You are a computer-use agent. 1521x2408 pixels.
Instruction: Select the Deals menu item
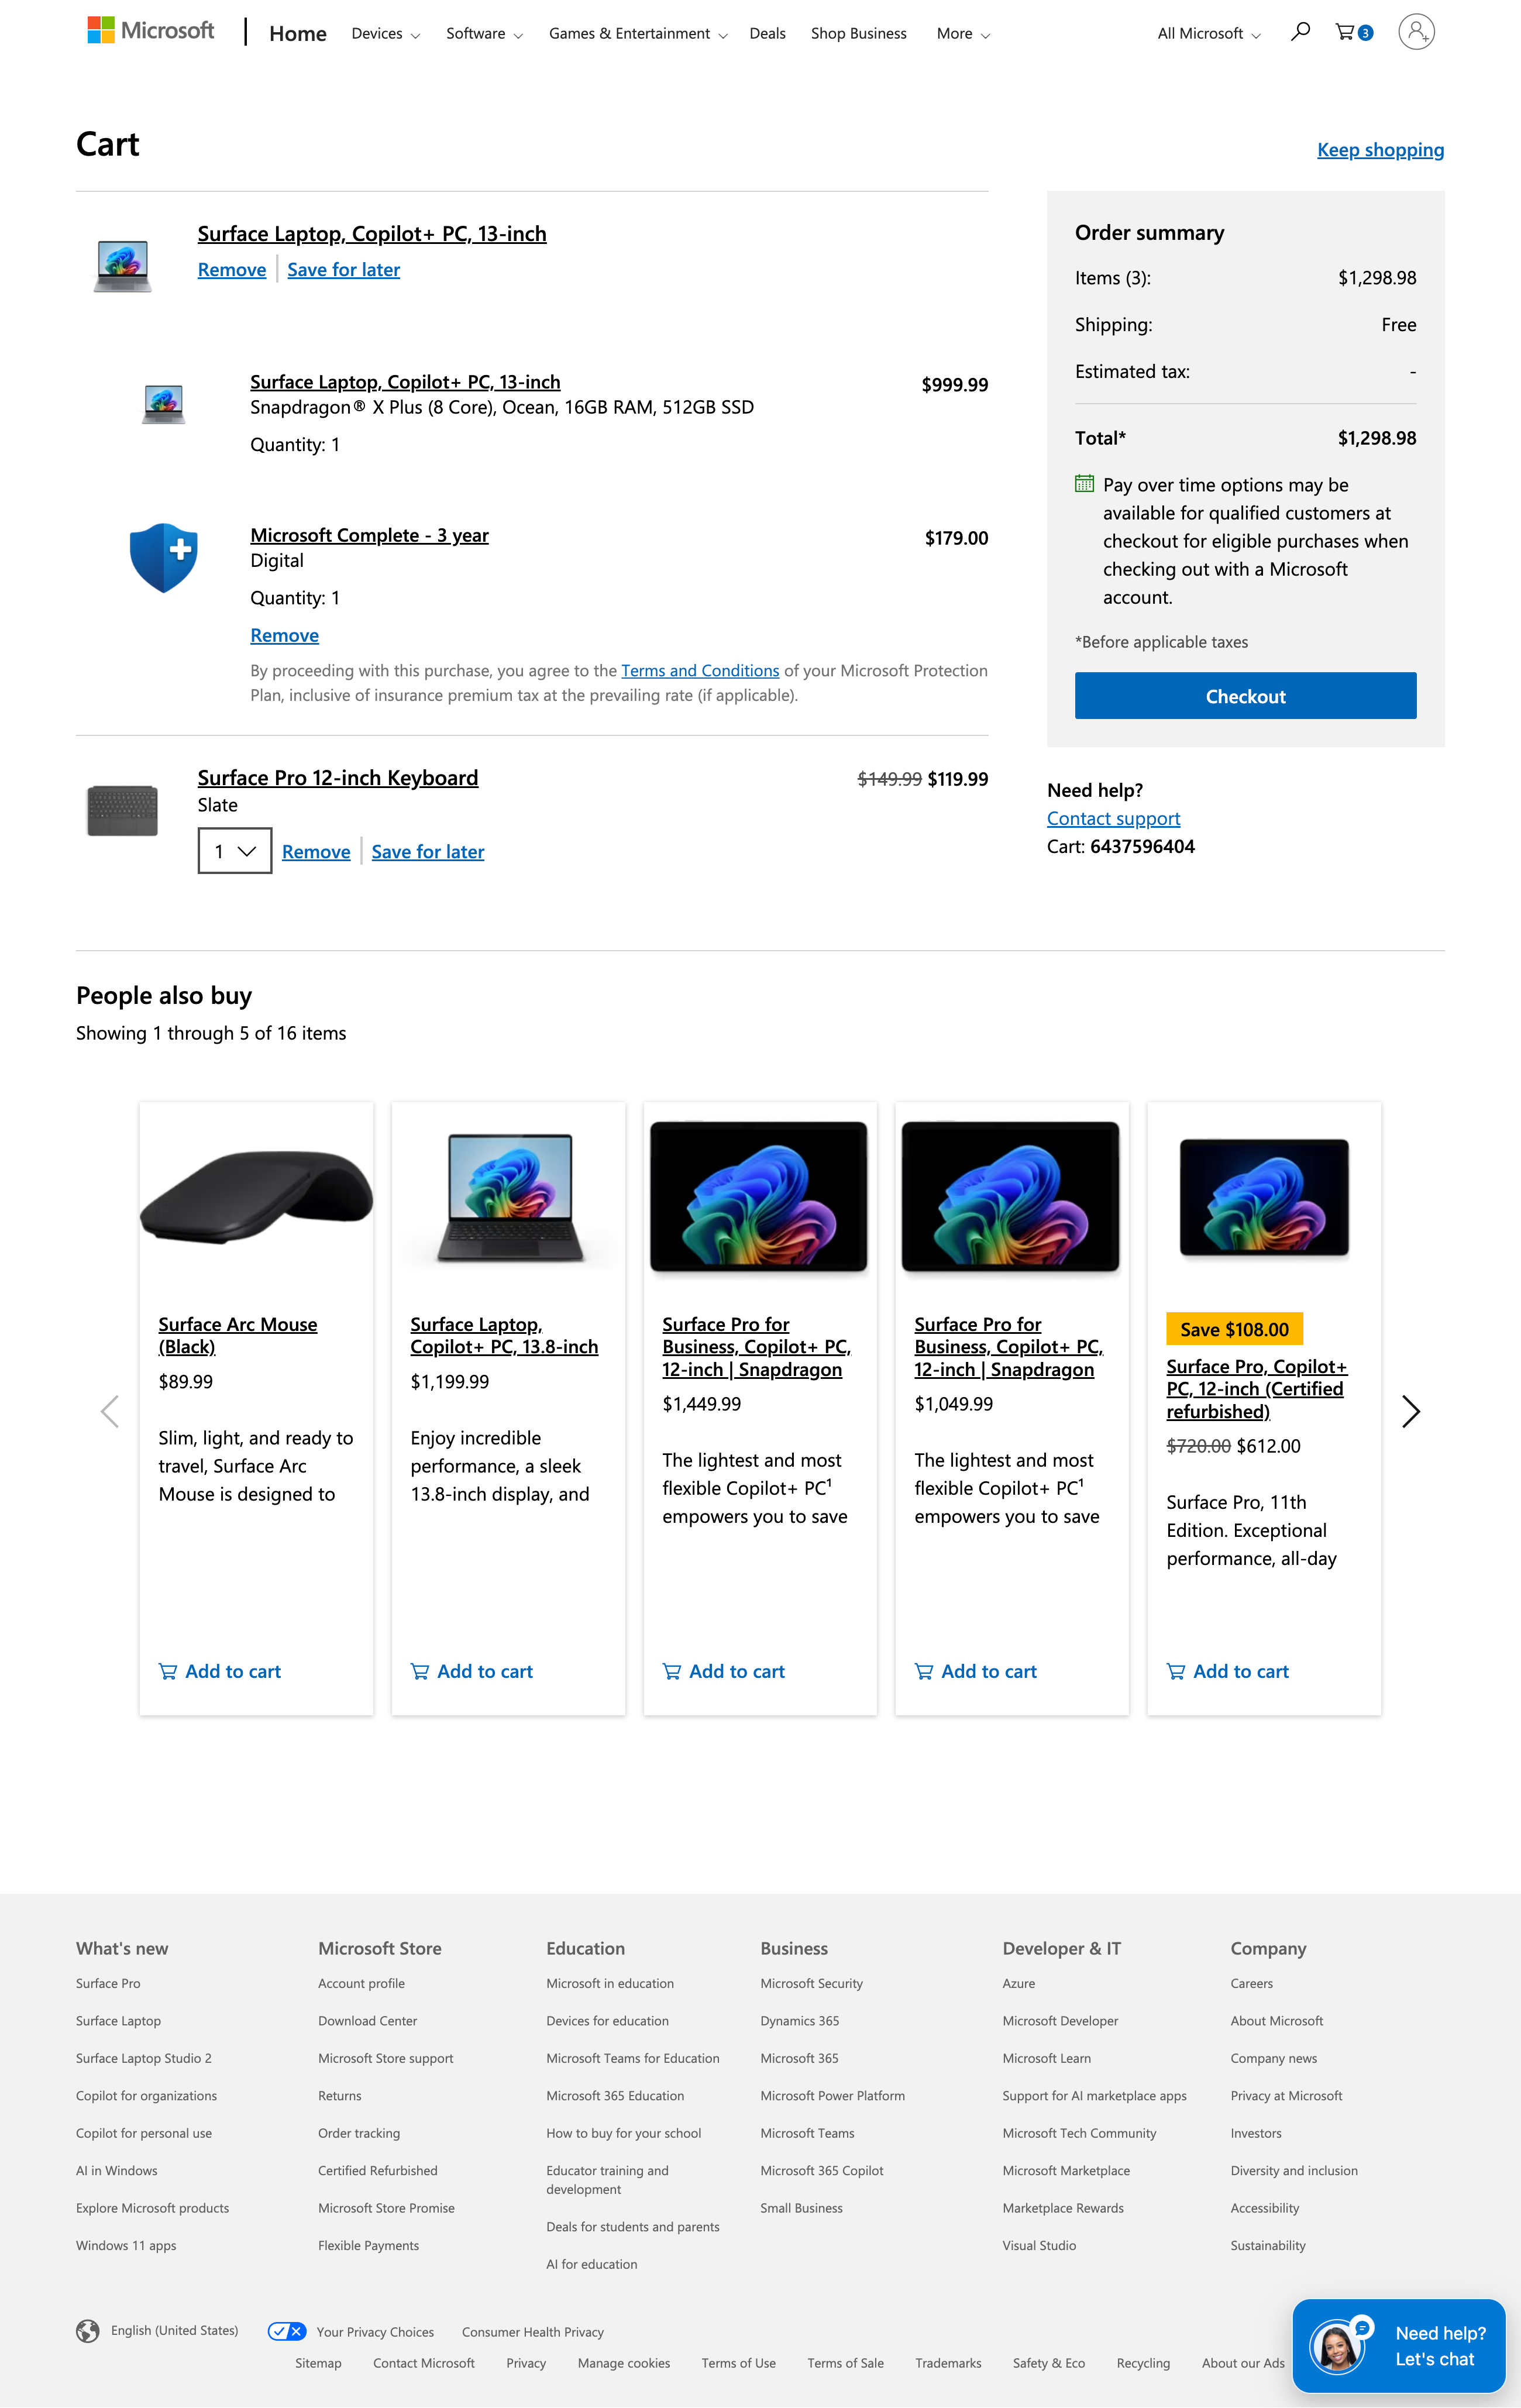[767, 33]
